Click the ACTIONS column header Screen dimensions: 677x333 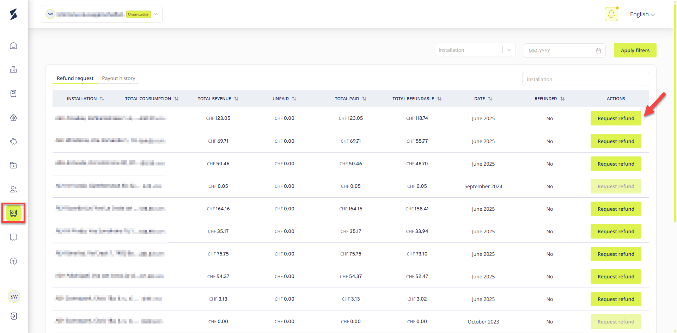point(616,99)
